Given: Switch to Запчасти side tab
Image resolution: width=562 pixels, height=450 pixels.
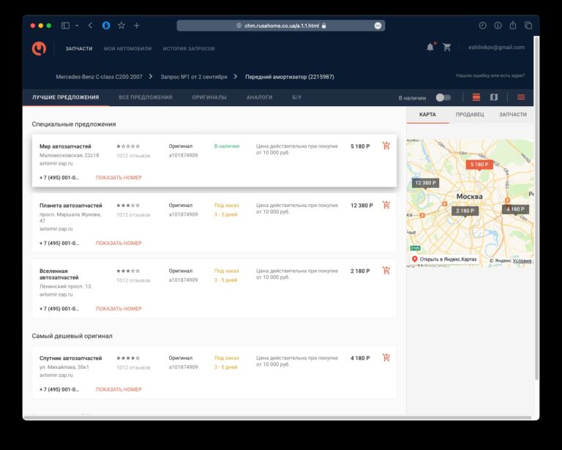Looking at the screenshot, I should coord(513,115).
